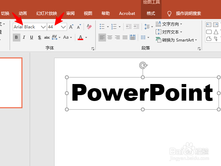The width and height of the screenshot is (221, 166).
Task: Click the rotation handle above text box
Action: [x=143, y=65]
